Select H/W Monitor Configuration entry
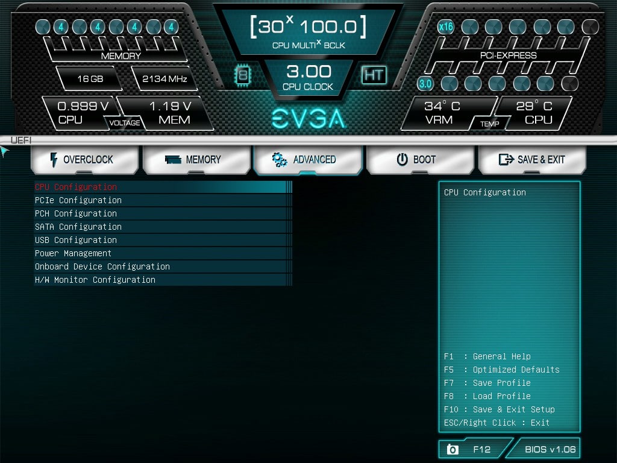 pyautogui.click(x=95, y=280)
